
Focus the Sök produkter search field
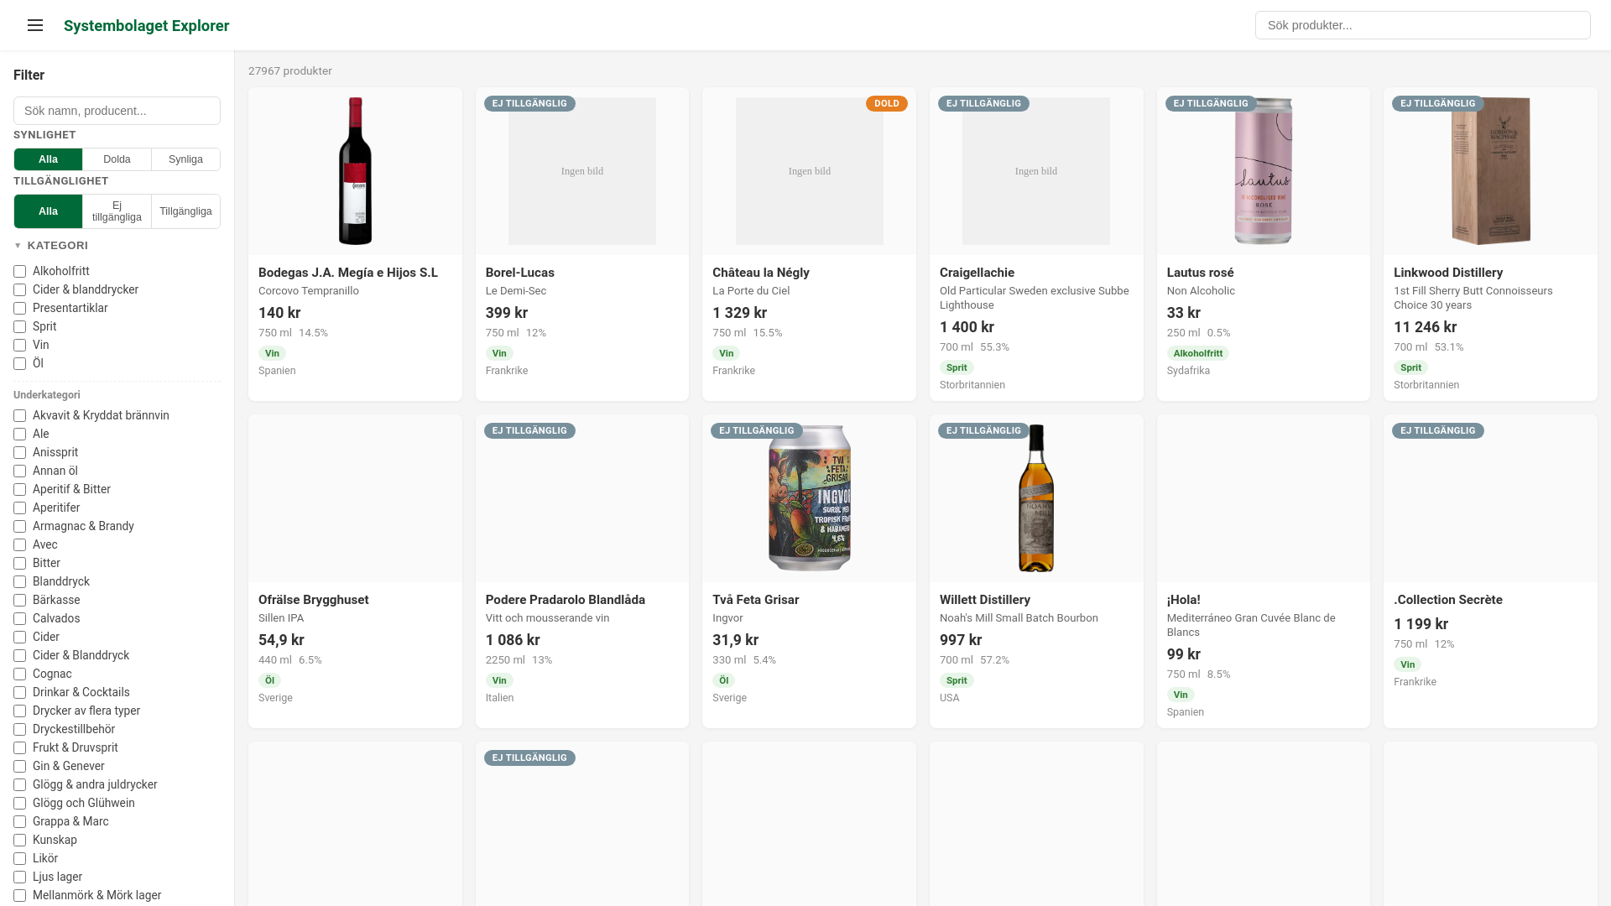tap(1422, 25)
